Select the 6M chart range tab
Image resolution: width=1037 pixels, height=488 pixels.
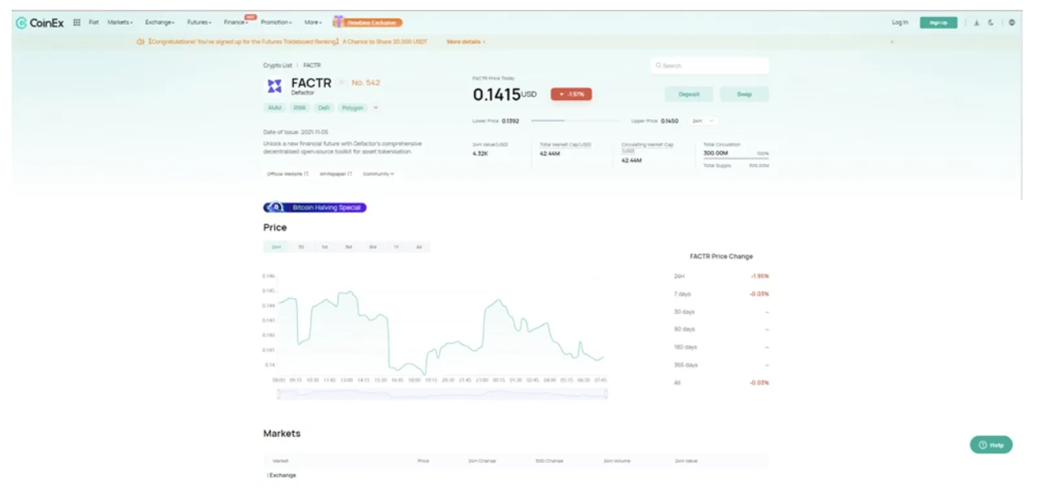coord(373,247)
